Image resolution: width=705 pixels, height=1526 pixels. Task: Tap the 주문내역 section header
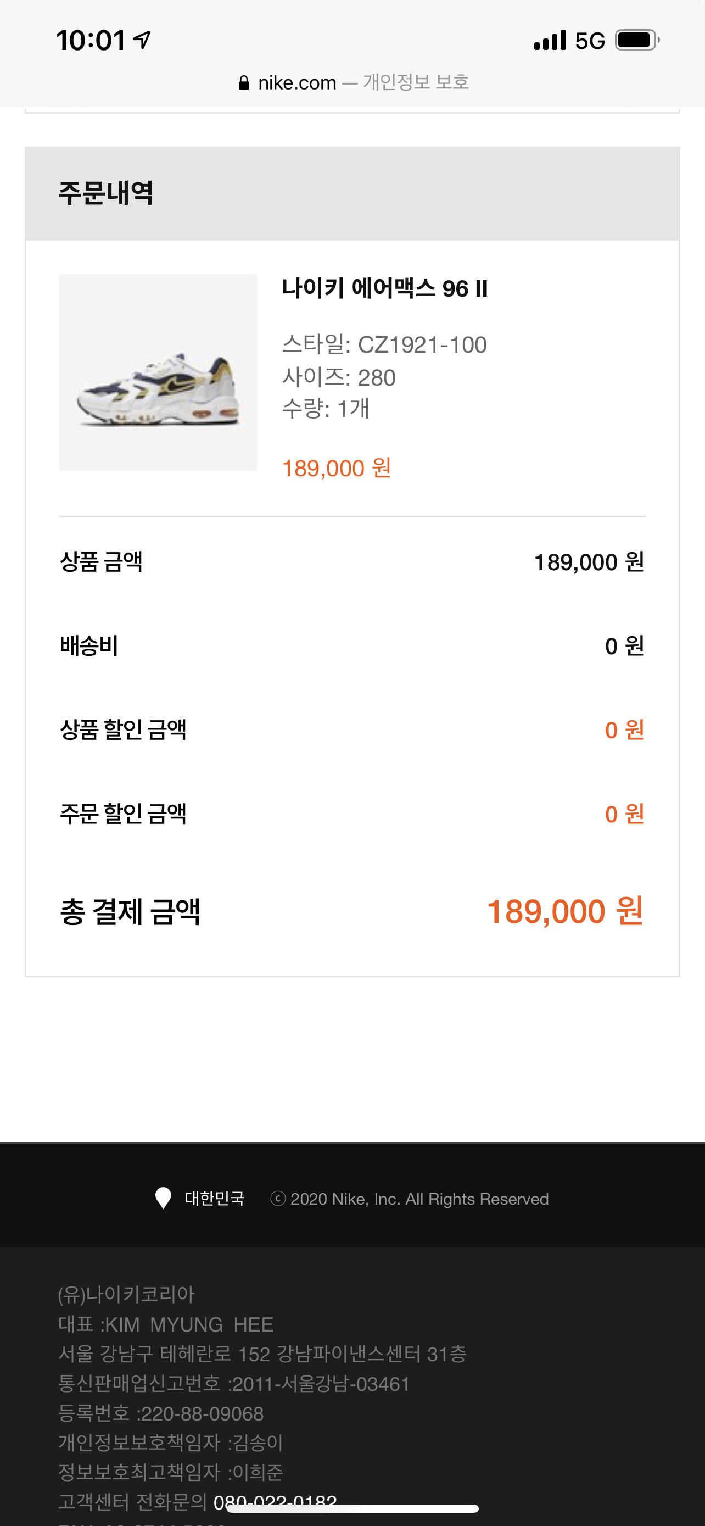point(106,193)
